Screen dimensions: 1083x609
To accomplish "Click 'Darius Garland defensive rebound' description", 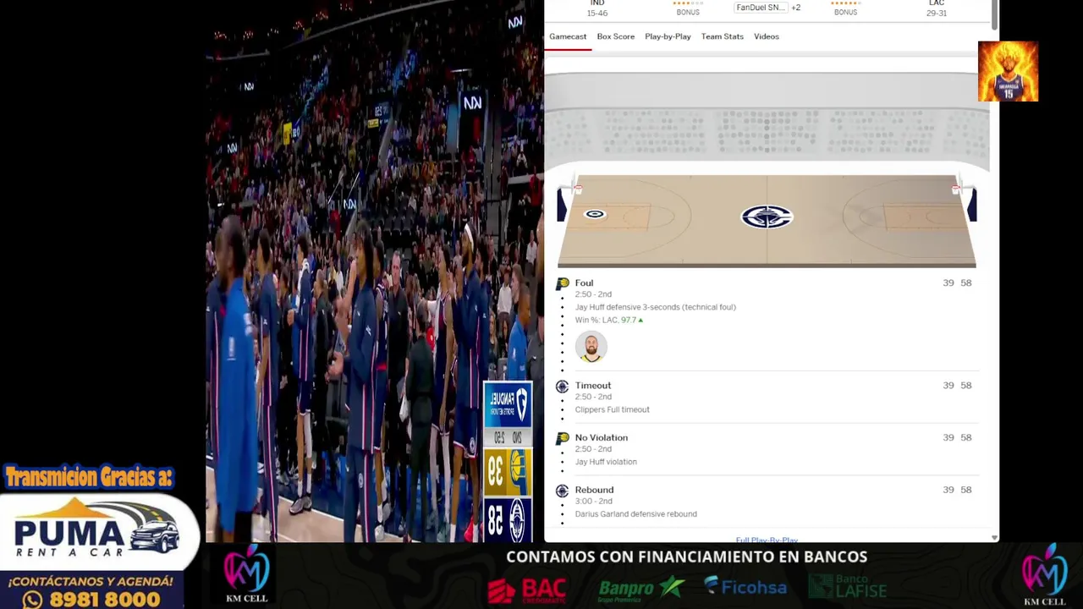I will pyautogui.click(x=635, y=514).
